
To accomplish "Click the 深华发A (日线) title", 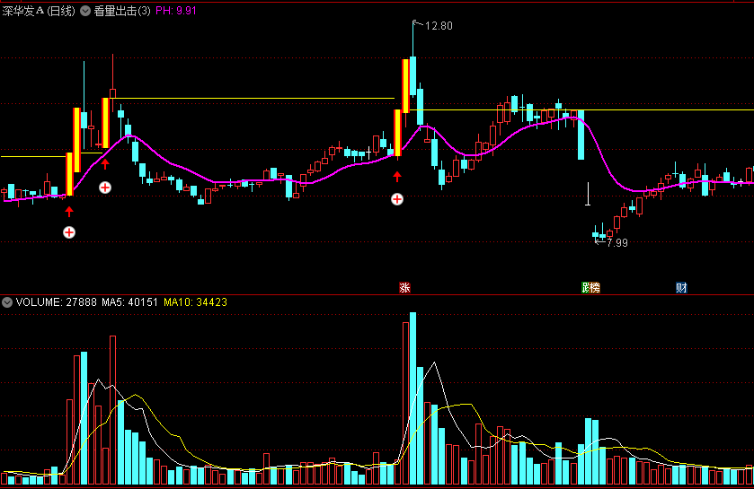I will (x=39, y=11).
